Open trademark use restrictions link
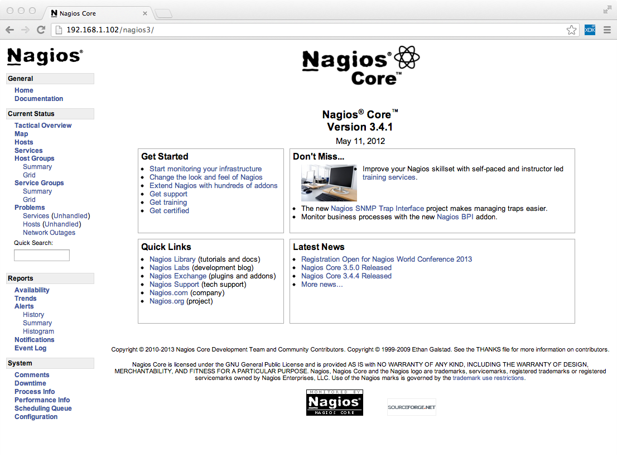The width and height of the screenshot is (617, 457). click(488, 378)
